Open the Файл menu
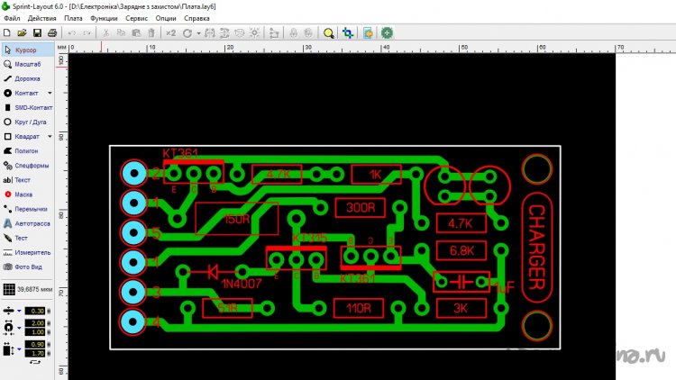Image resolution: width=676 pixels, height=380 pixels. (12, 18)
